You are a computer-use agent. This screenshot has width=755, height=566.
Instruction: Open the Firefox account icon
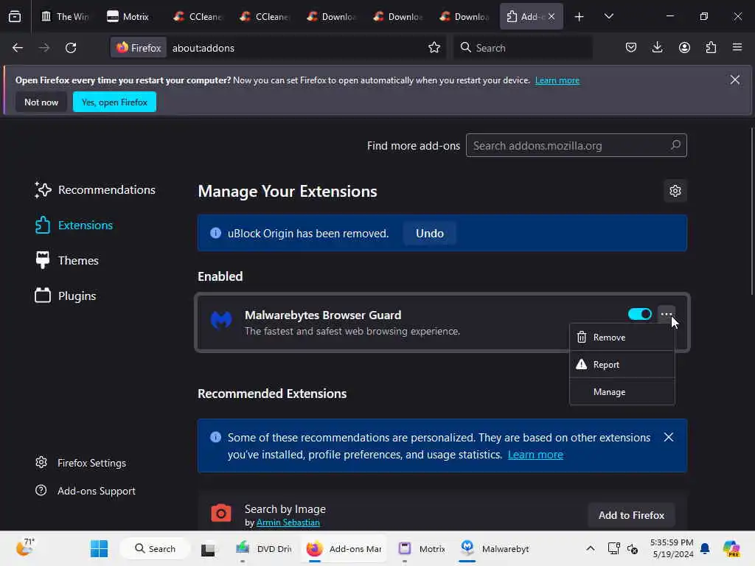[684, 48]
